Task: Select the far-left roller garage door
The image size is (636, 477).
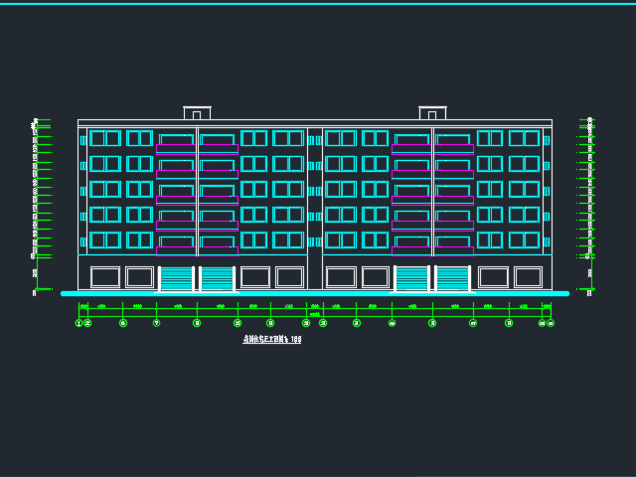Action: [177, 278]
